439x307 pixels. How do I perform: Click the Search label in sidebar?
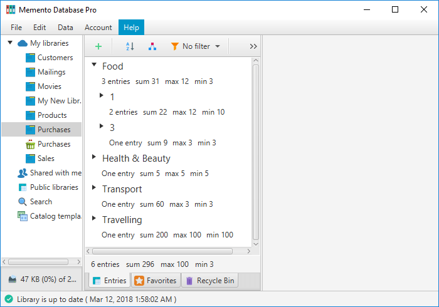click(41, 202)
